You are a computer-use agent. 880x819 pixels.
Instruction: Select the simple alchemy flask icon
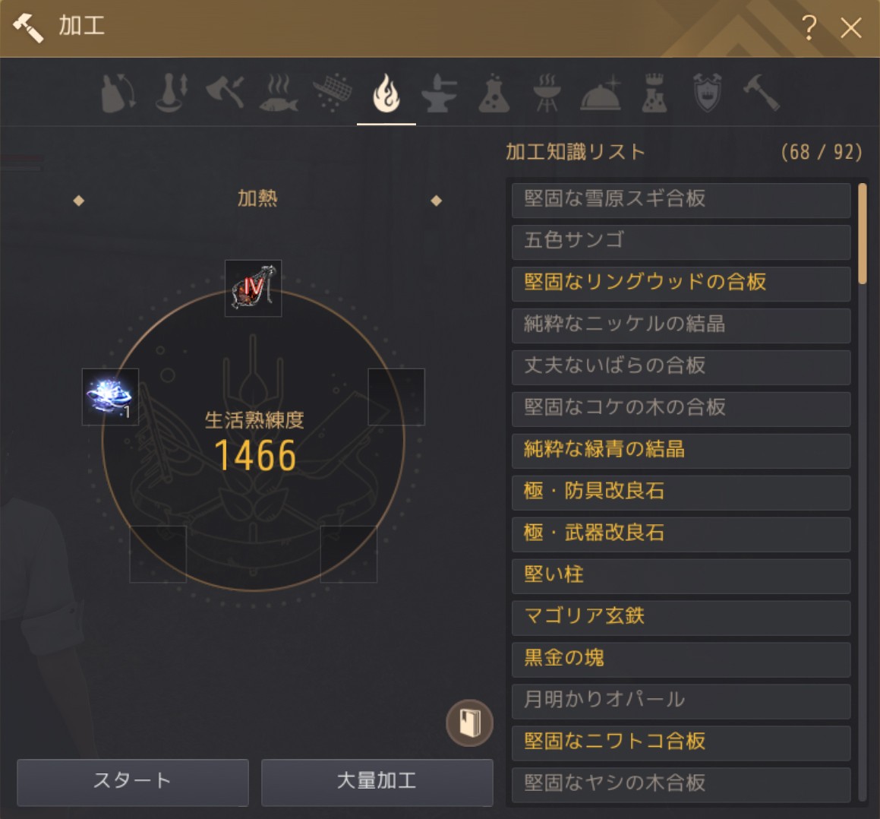coord(494,93)
